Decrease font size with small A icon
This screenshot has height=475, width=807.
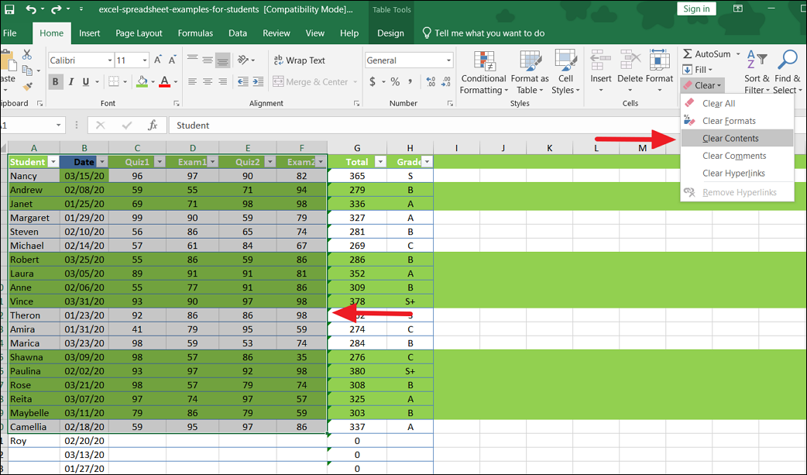173,60
